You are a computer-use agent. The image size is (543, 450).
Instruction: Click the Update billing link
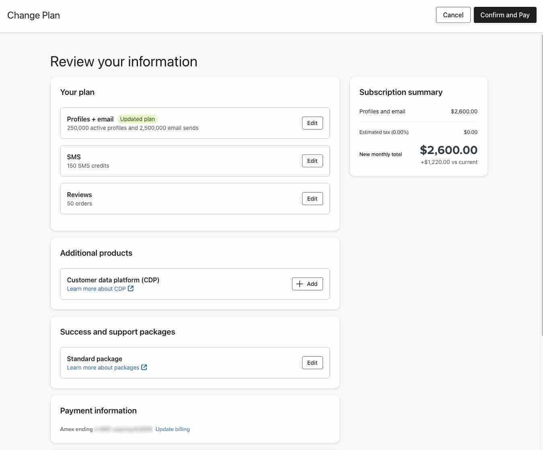click(x=173, y=429)
